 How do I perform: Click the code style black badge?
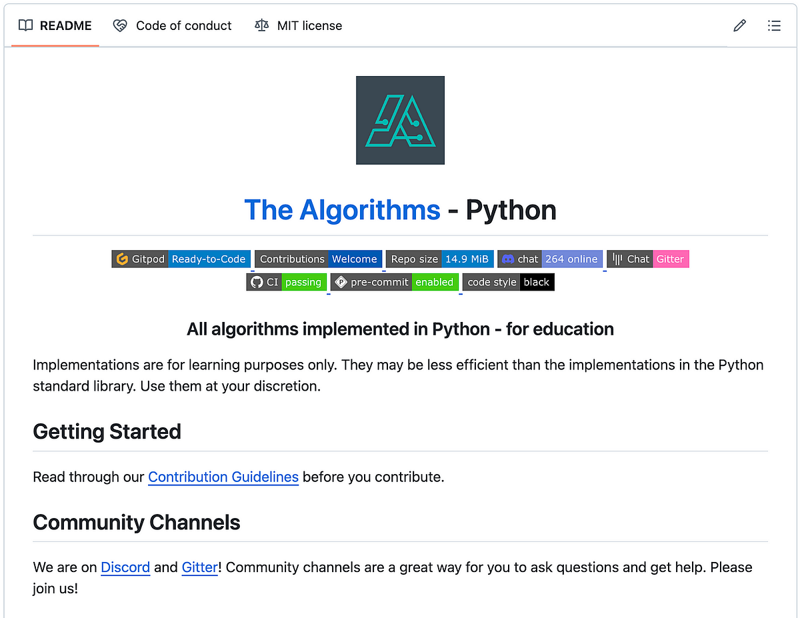tap(508, 282)
